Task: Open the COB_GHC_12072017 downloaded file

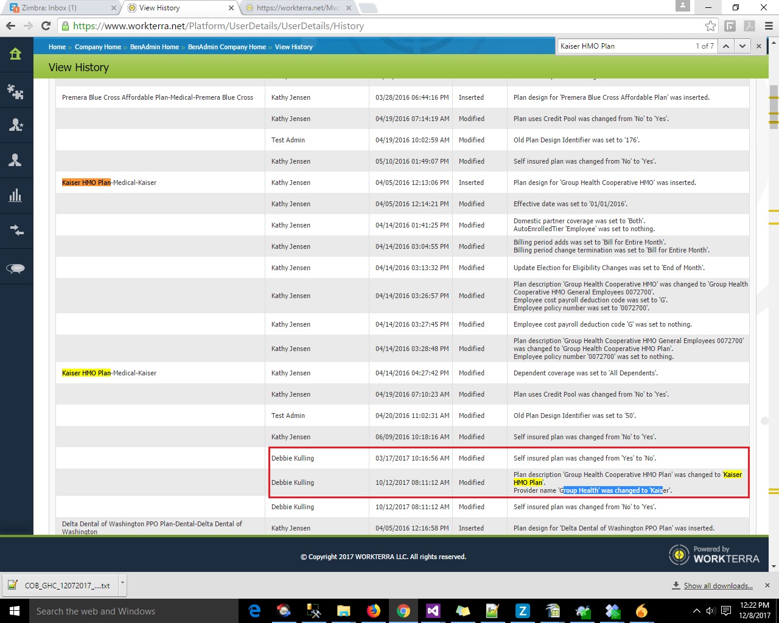Action: pyautogui.click(x=60, y=585)
